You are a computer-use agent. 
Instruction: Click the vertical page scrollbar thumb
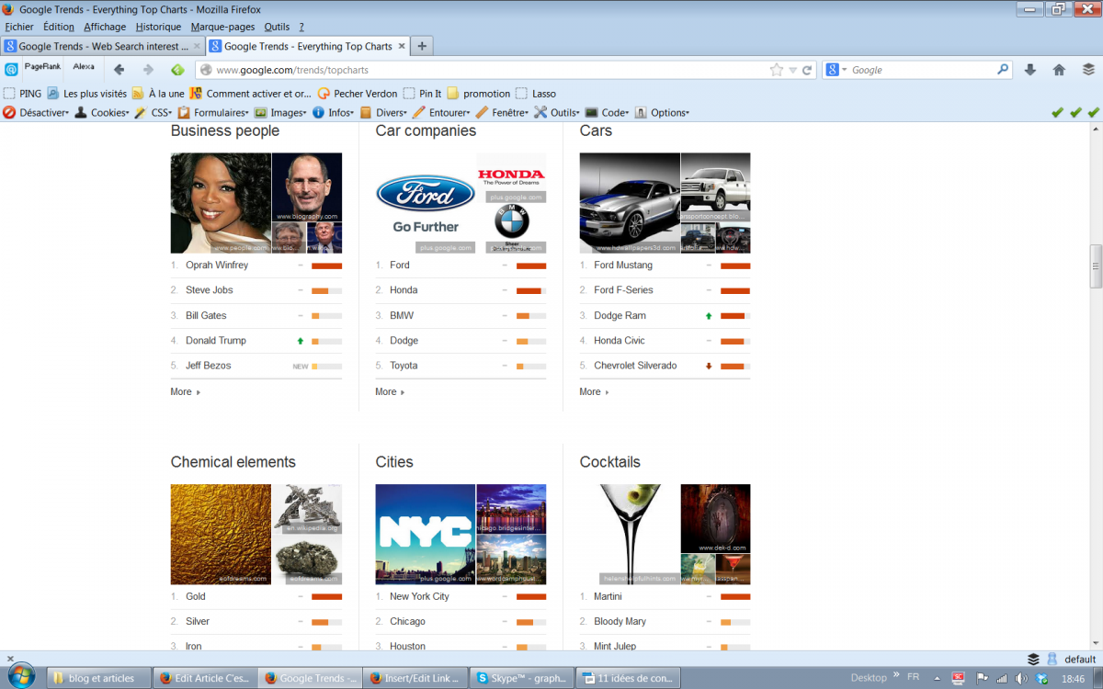1096,266
